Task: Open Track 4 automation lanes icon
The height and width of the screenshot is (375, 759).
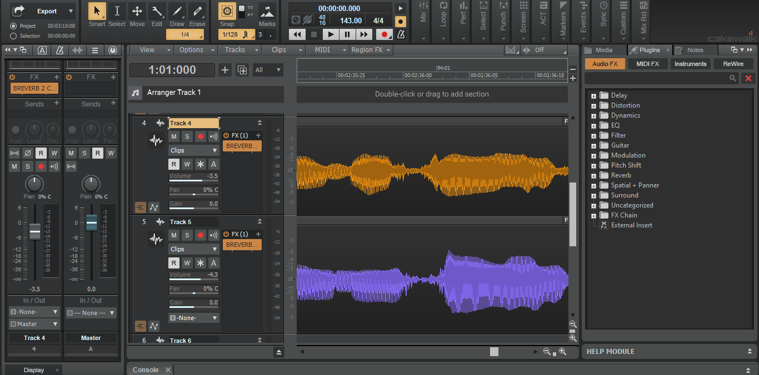Action: [154, 207]
